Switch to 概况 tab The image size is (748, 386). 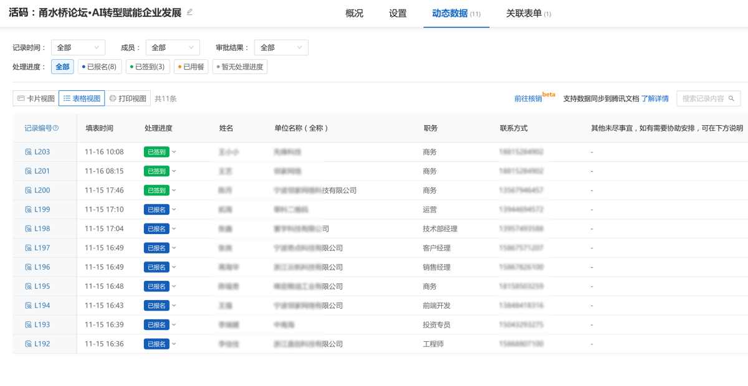354,13
